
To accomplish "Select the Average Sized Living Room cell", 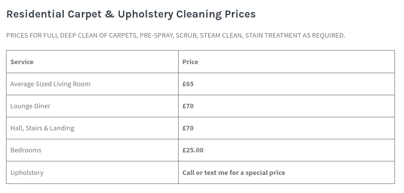I will pos(92,84).
